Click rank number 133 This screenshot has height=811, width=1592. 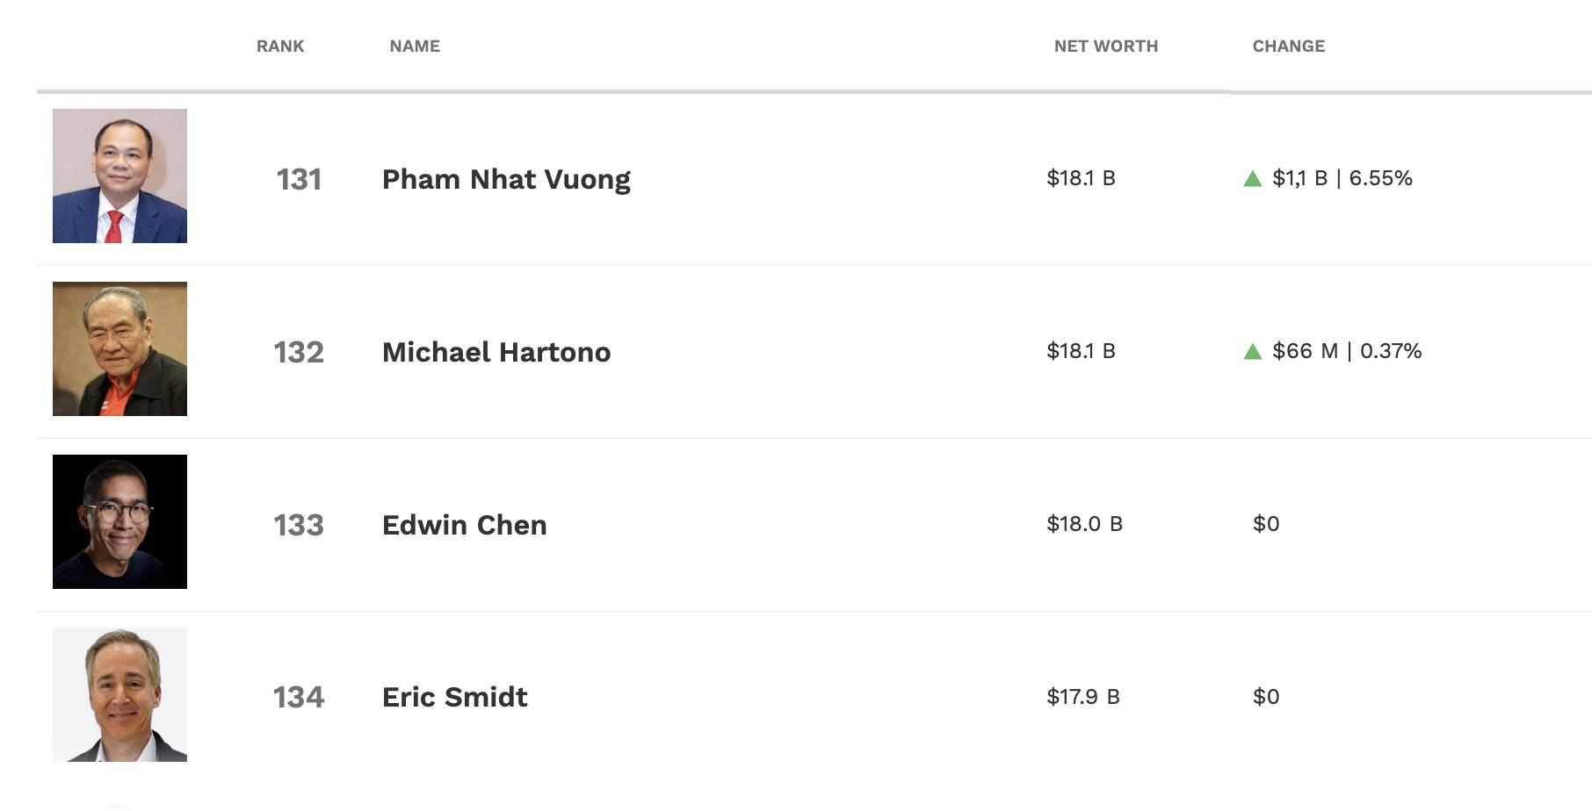click(x=299, y=525)
